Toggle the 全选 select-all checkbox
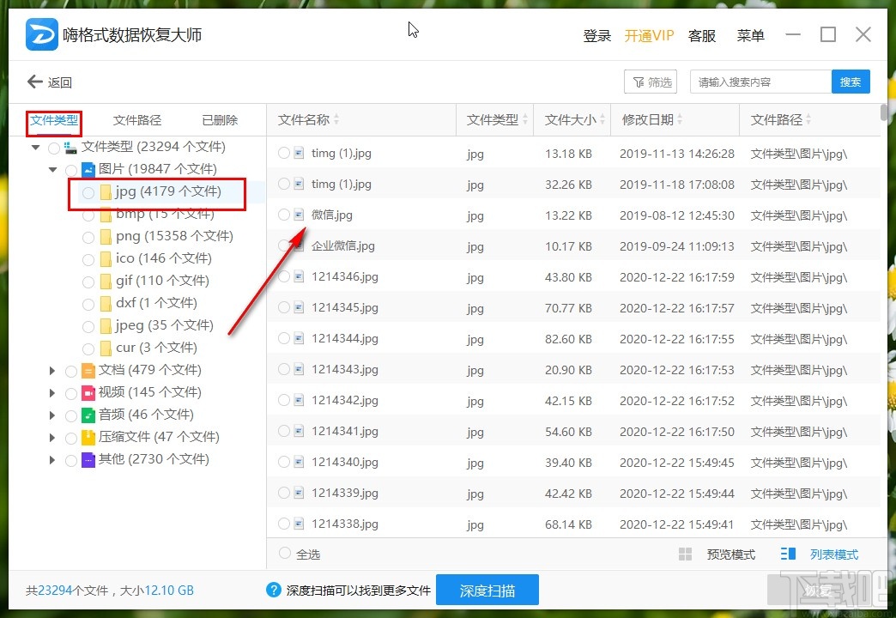This screenshot has width=896, height=618. [283, 554]
